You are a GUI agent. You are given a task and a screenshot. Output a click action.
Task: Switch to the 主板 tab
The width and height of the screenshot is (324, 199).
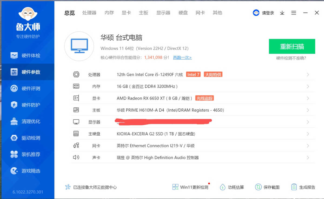pos(143,13)
